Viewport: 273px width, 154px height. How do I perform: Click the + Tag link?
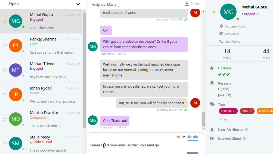(x=223, y=119)
